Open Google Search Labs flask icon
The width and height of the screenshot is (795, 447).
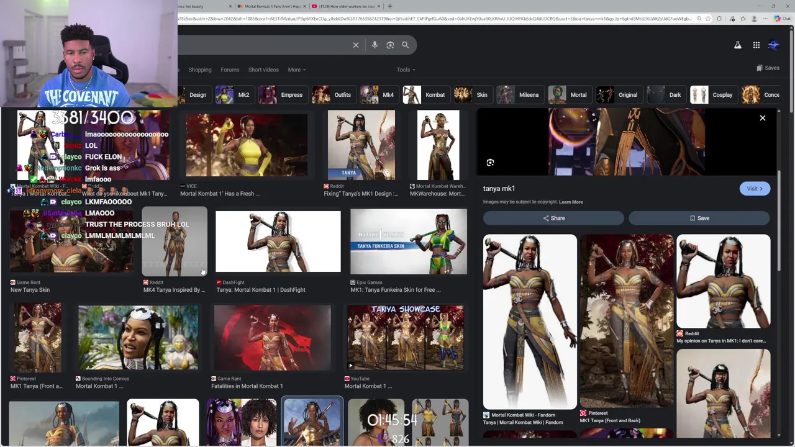coord(738,45)
